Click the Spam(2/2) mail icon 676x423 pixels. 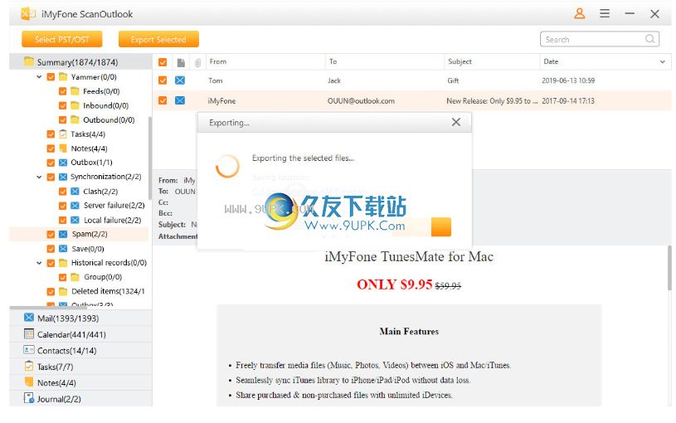pyautogui.click(x=63, y=234)
